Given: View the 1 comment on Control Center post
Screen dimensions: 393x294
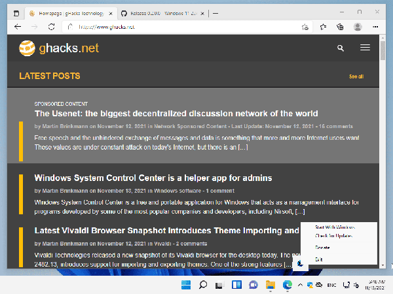Looking at the screenshot, I should 220,191.
